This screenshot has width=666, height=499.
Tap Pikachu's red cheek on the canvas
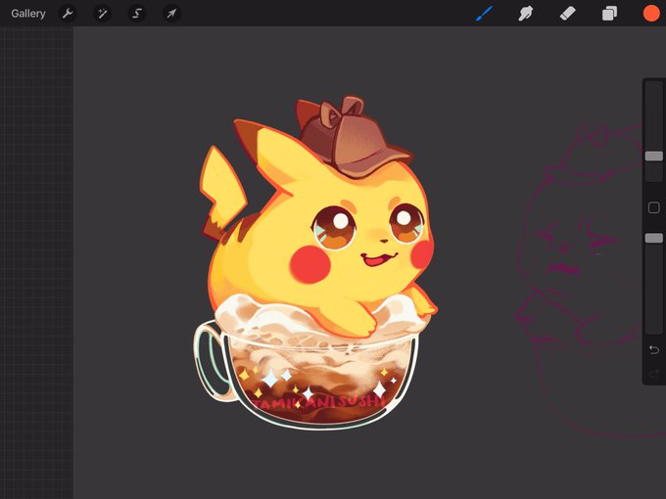[x=310, y=264]
